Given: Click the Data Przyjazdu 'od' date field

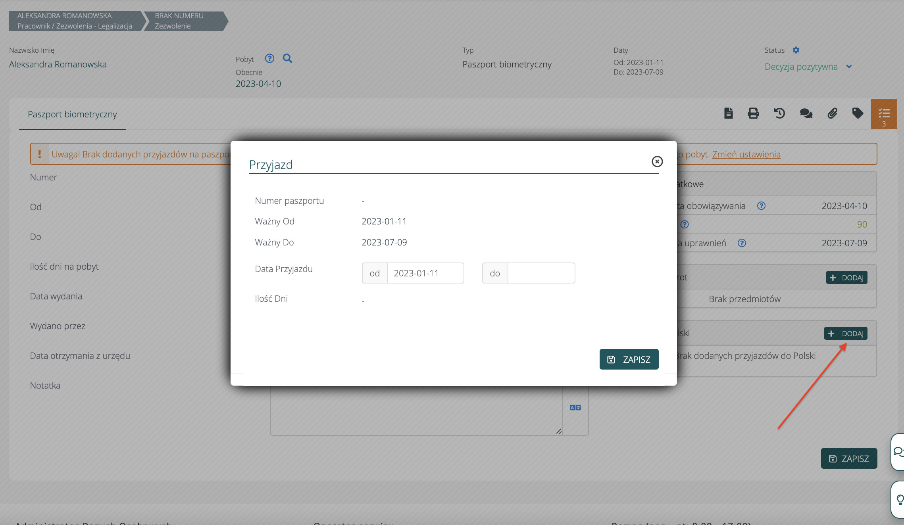Looking at the screenshot, I should (x=425, y=273).
